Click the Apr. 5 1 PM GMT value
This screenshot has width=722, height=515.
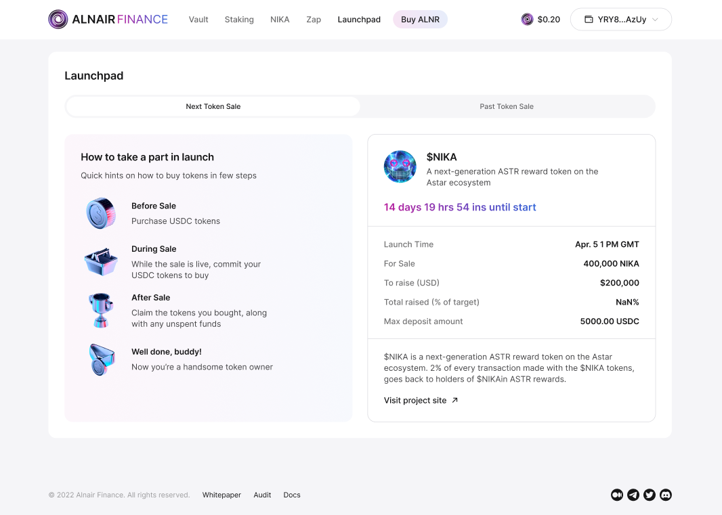(607, 244)
